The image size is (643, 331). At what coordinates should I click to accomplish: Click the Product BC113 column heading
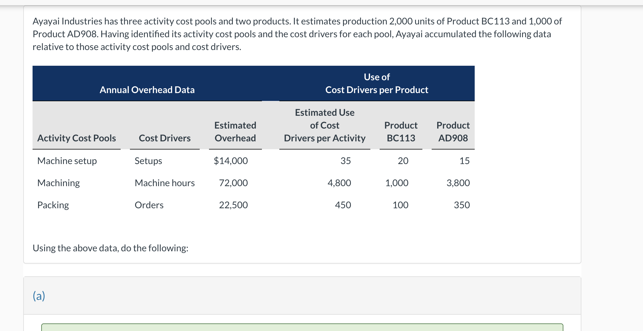coord(401,132)
